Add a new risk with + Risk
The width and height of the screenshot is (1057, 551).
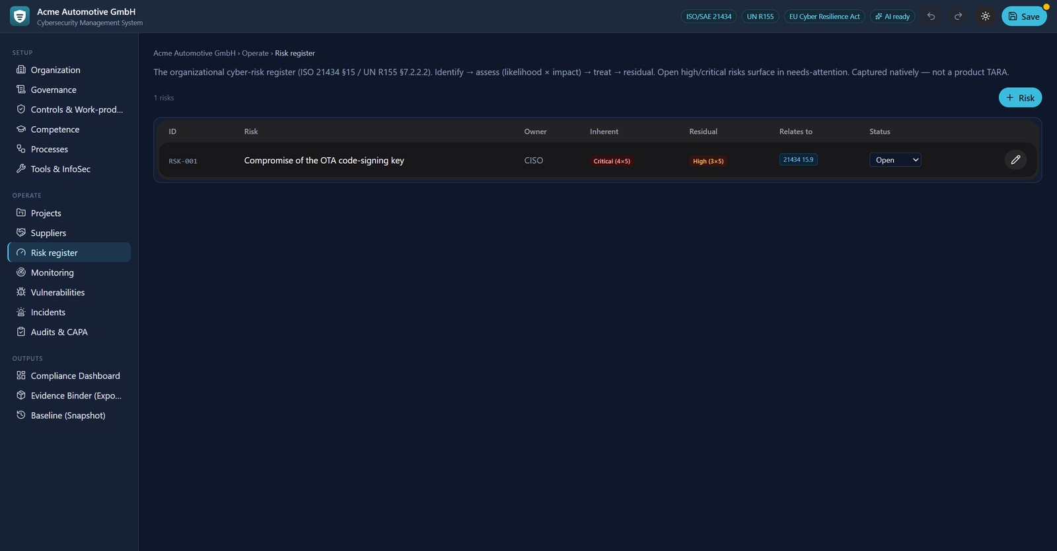click(x=1020, y=98)
